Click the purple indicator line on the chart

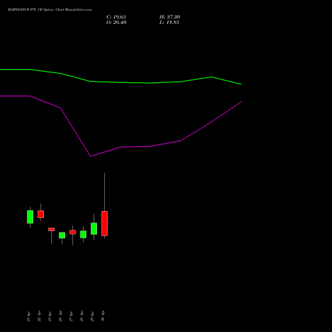[x=121, y=147]
